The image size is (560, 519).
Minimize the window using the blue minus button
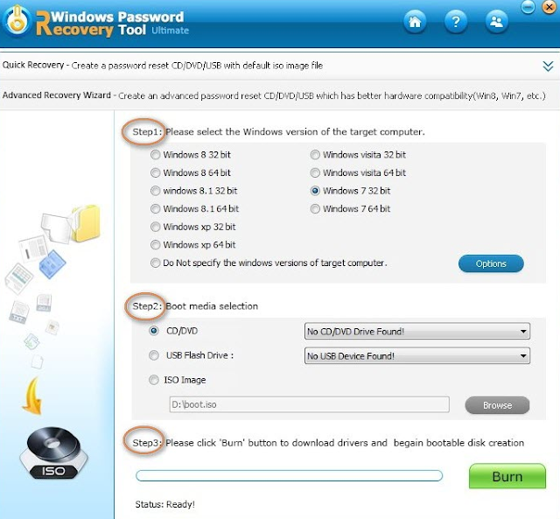[528, 7]
